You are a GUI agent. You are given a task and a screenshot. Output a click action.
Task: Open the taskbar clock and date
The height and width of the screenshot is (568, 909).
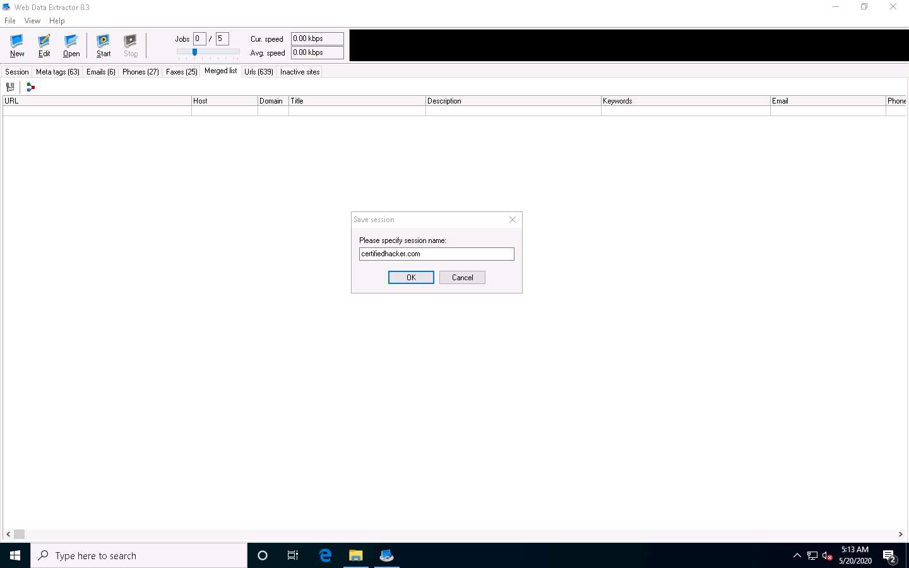[855, 555]
